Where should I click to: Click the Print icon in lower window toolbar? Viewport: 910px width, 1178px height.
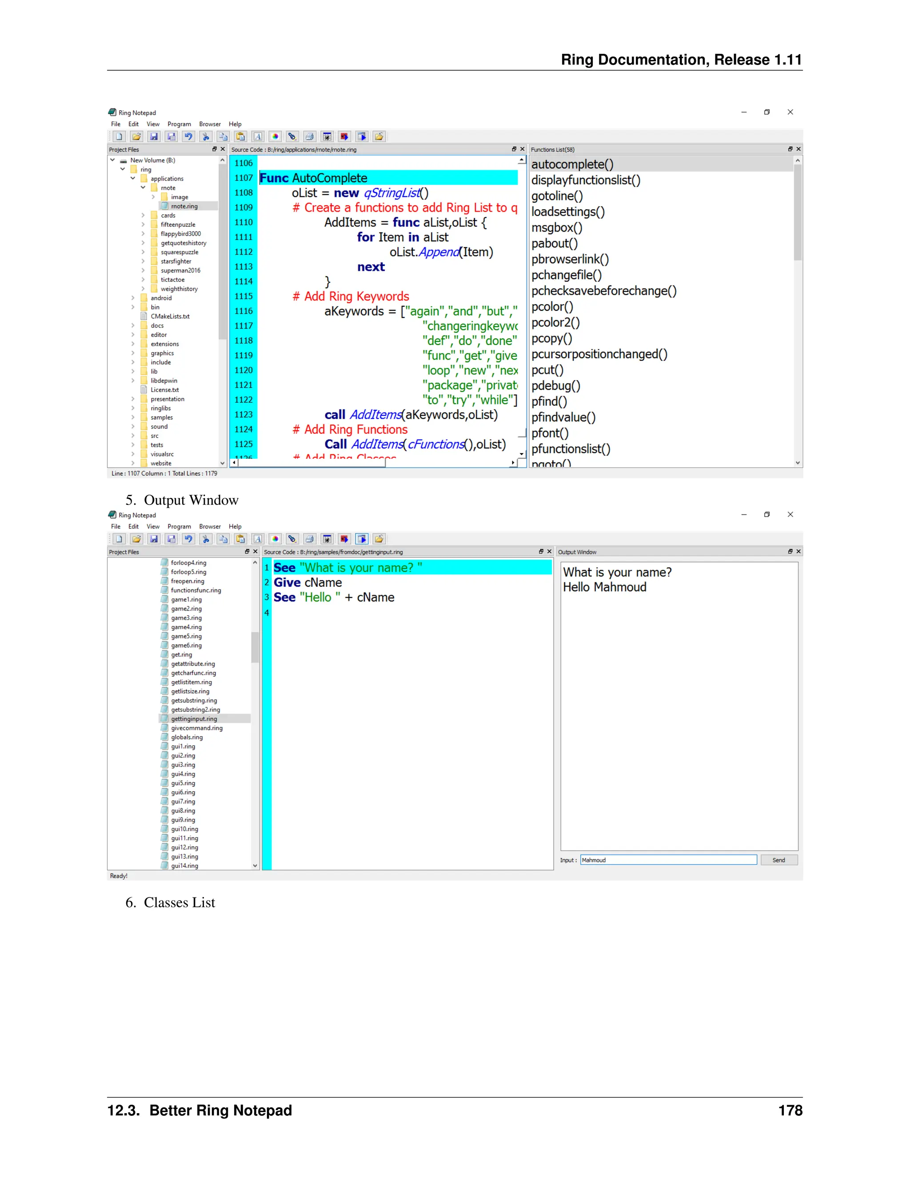(x=309, y=539)
